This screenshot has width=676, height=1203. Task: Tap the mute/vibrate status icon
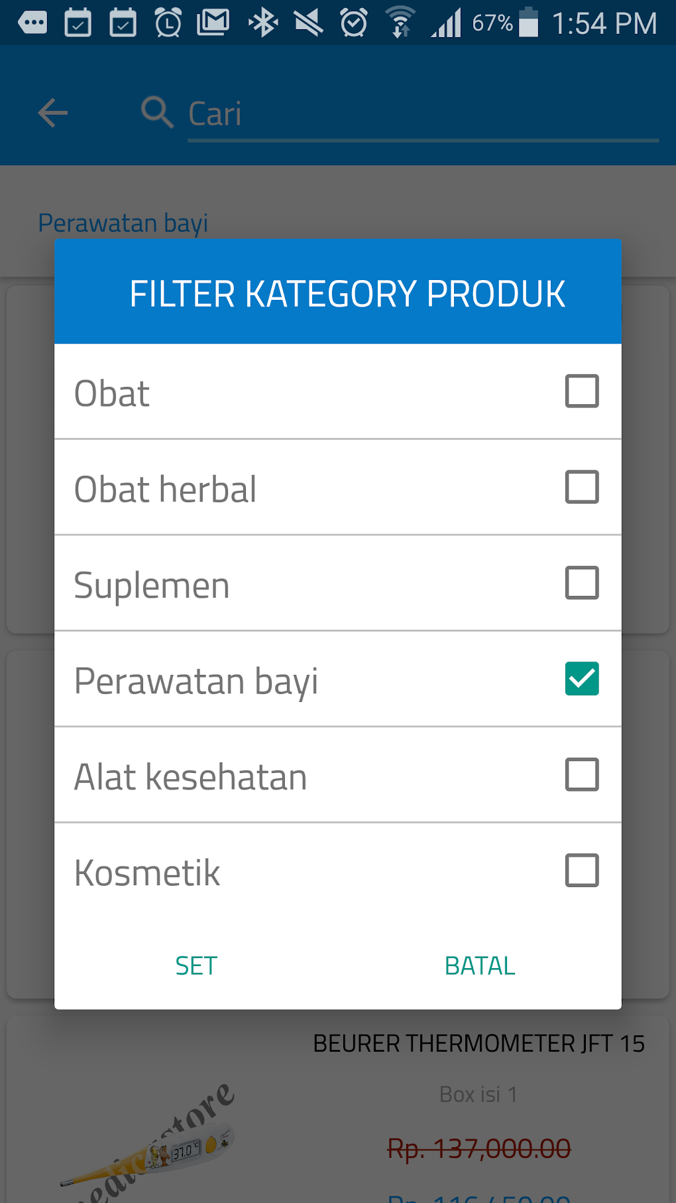(x=307, y=22)
